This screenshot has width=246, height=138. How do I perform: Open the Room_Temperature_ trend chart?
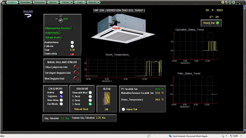pos(123,67)
